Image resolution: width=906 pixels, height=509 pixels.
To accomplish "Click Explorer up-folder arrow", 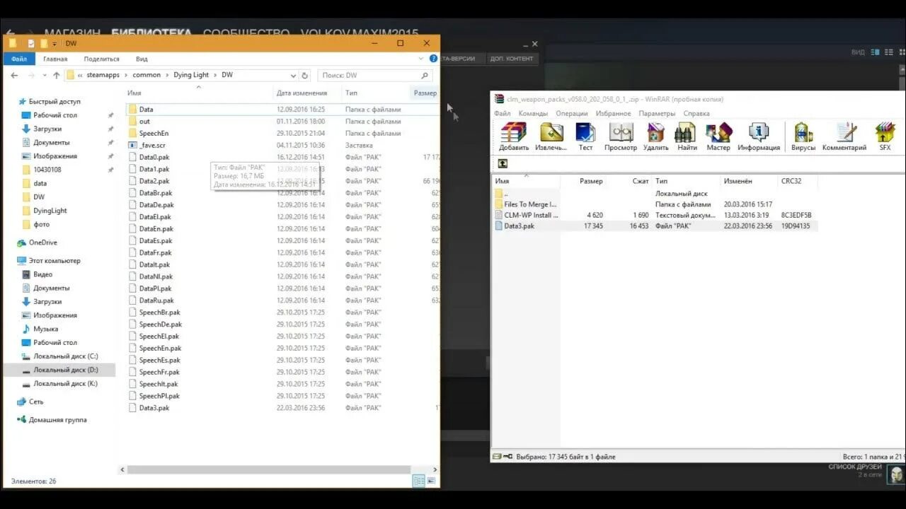I will (57, 75).
